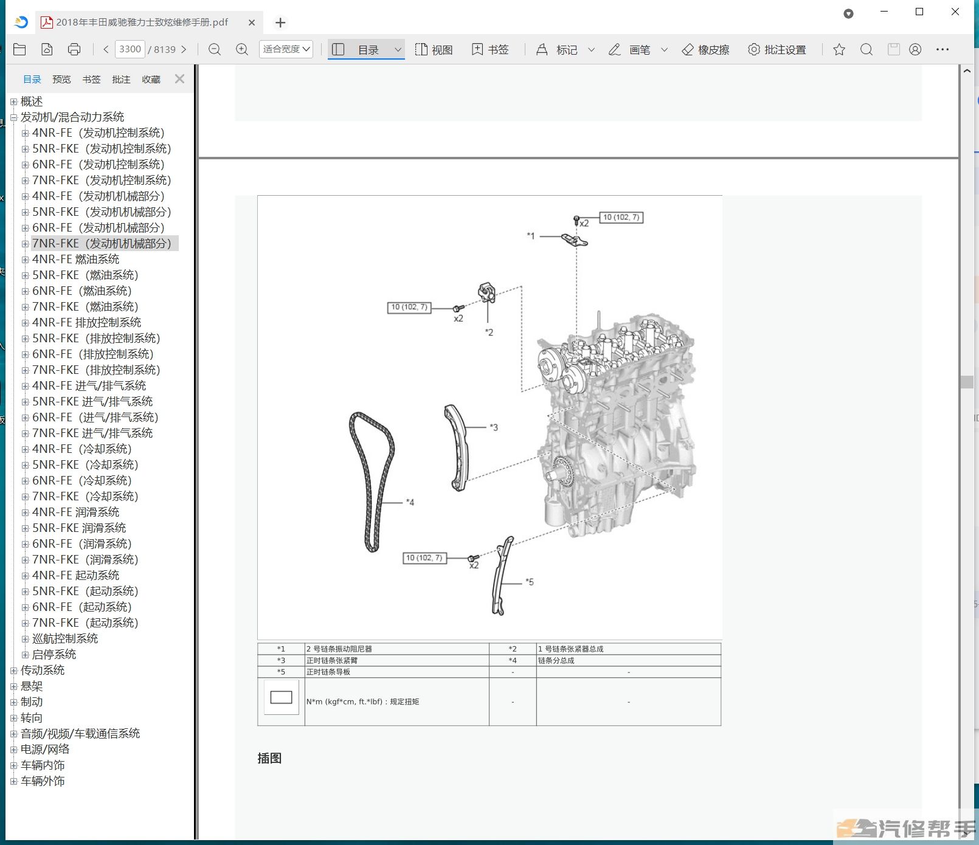Open the 适合宽度 zoom dropdown
The height and width of the screenshot is (845, 979).
point(286,49)
